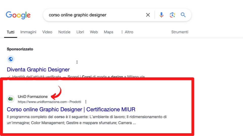Start voice search with the microphone icon
The image size is (243, 136).
coord(161,15)
